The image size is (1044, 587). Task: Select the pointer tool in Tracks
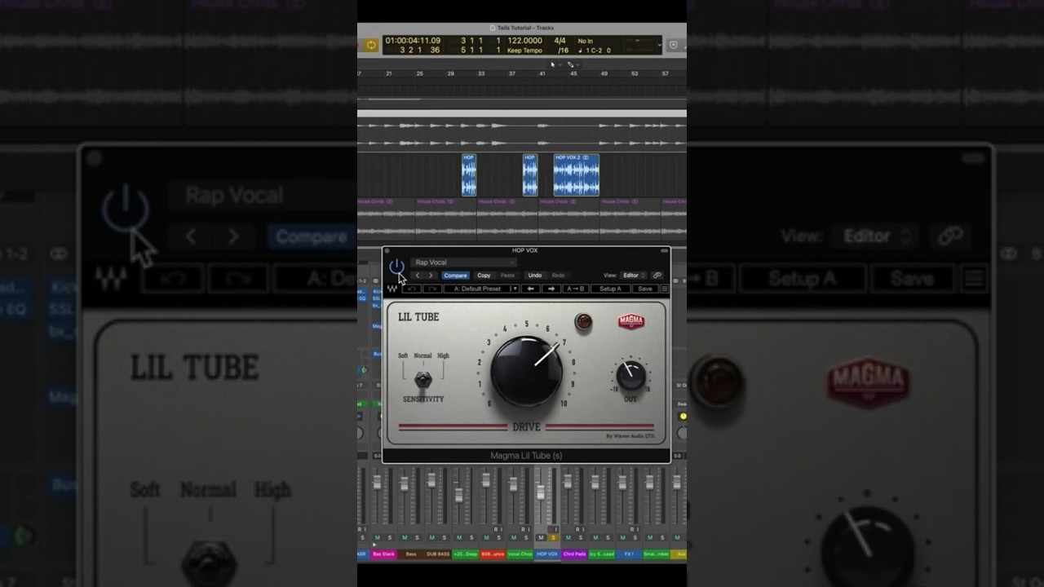[552, 64]
